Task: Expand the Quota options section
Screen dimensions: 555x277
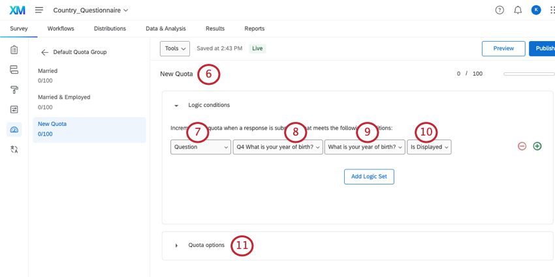Action: (176, 245)
